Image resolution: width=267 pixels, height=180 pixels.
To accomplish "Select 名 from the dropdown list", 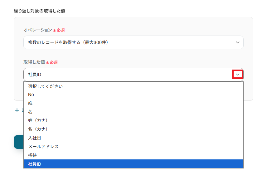I will (x=31, y=112).
